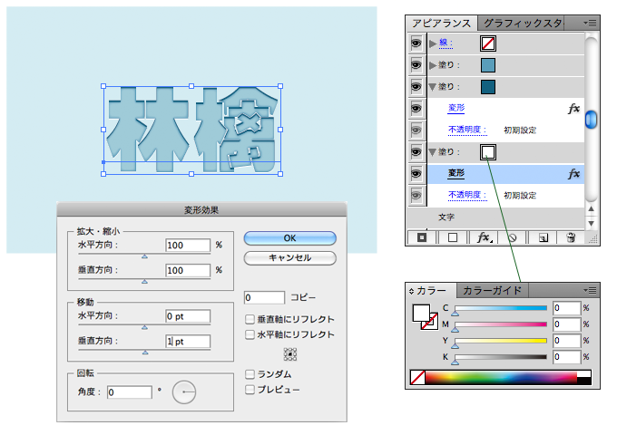Enable the プレビュー checkbox
617x435 pixels.
tap(250, 390)
